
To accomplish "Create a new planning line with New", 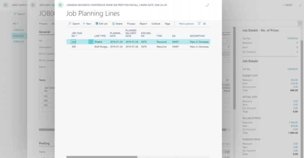I will pos(87,23).
